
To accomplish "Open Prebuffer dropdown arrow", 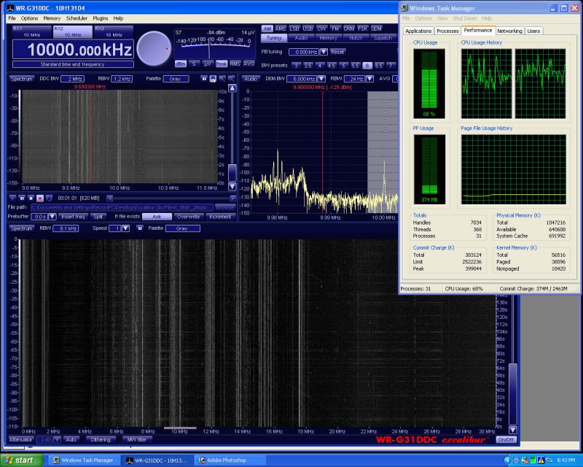I will click(52, 217).
